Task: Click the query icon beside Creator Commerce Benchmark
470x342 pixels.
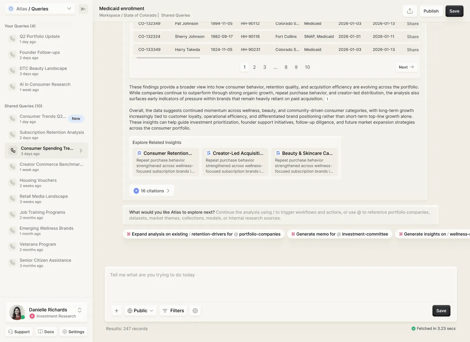Action: pos(12,167)
